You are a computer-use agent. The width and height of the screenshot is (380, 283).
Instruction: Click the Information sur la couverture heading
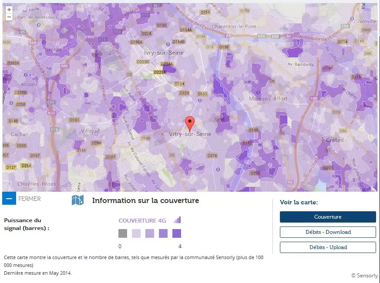pyautogui.click(x=146, y=201)
